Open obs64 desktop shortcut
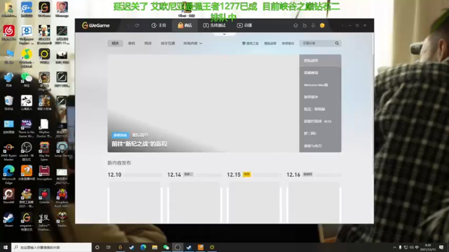The image size is (449, 252). tap(26, 152)
